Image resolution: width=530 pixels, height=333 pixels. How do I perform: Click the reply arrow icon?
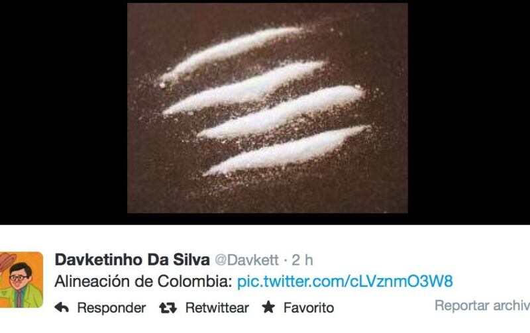click(x=62, y=307)
